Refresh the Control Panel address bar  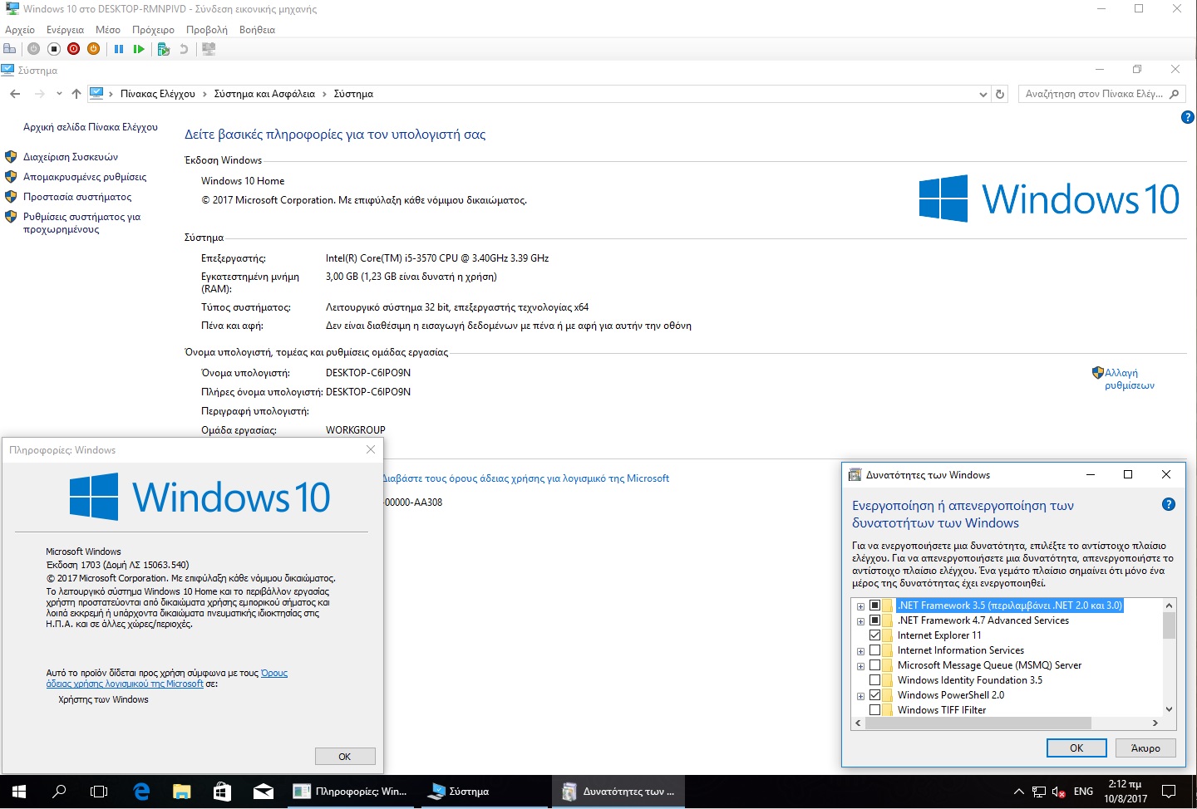[x=1000, y=94]
